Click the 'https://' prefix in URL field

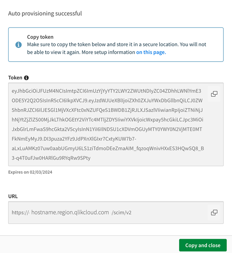[x=20, y=212]
